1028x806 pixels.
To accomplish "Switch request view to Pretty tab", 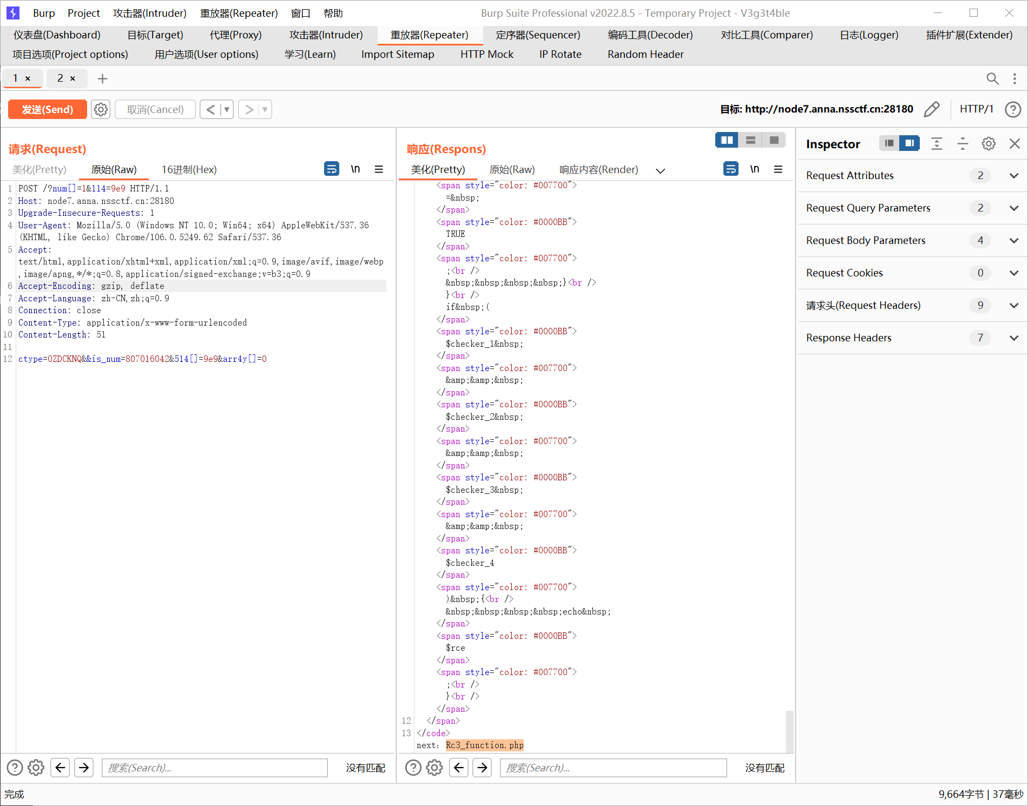I will point(39,170).
